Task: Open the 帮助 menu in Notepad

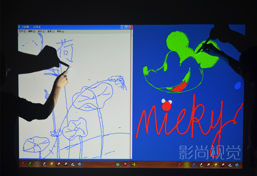Action: click(61, 31)
